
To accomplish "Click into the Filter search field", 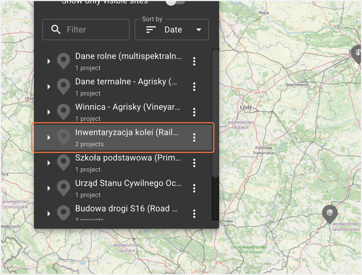I will [86, 30].
